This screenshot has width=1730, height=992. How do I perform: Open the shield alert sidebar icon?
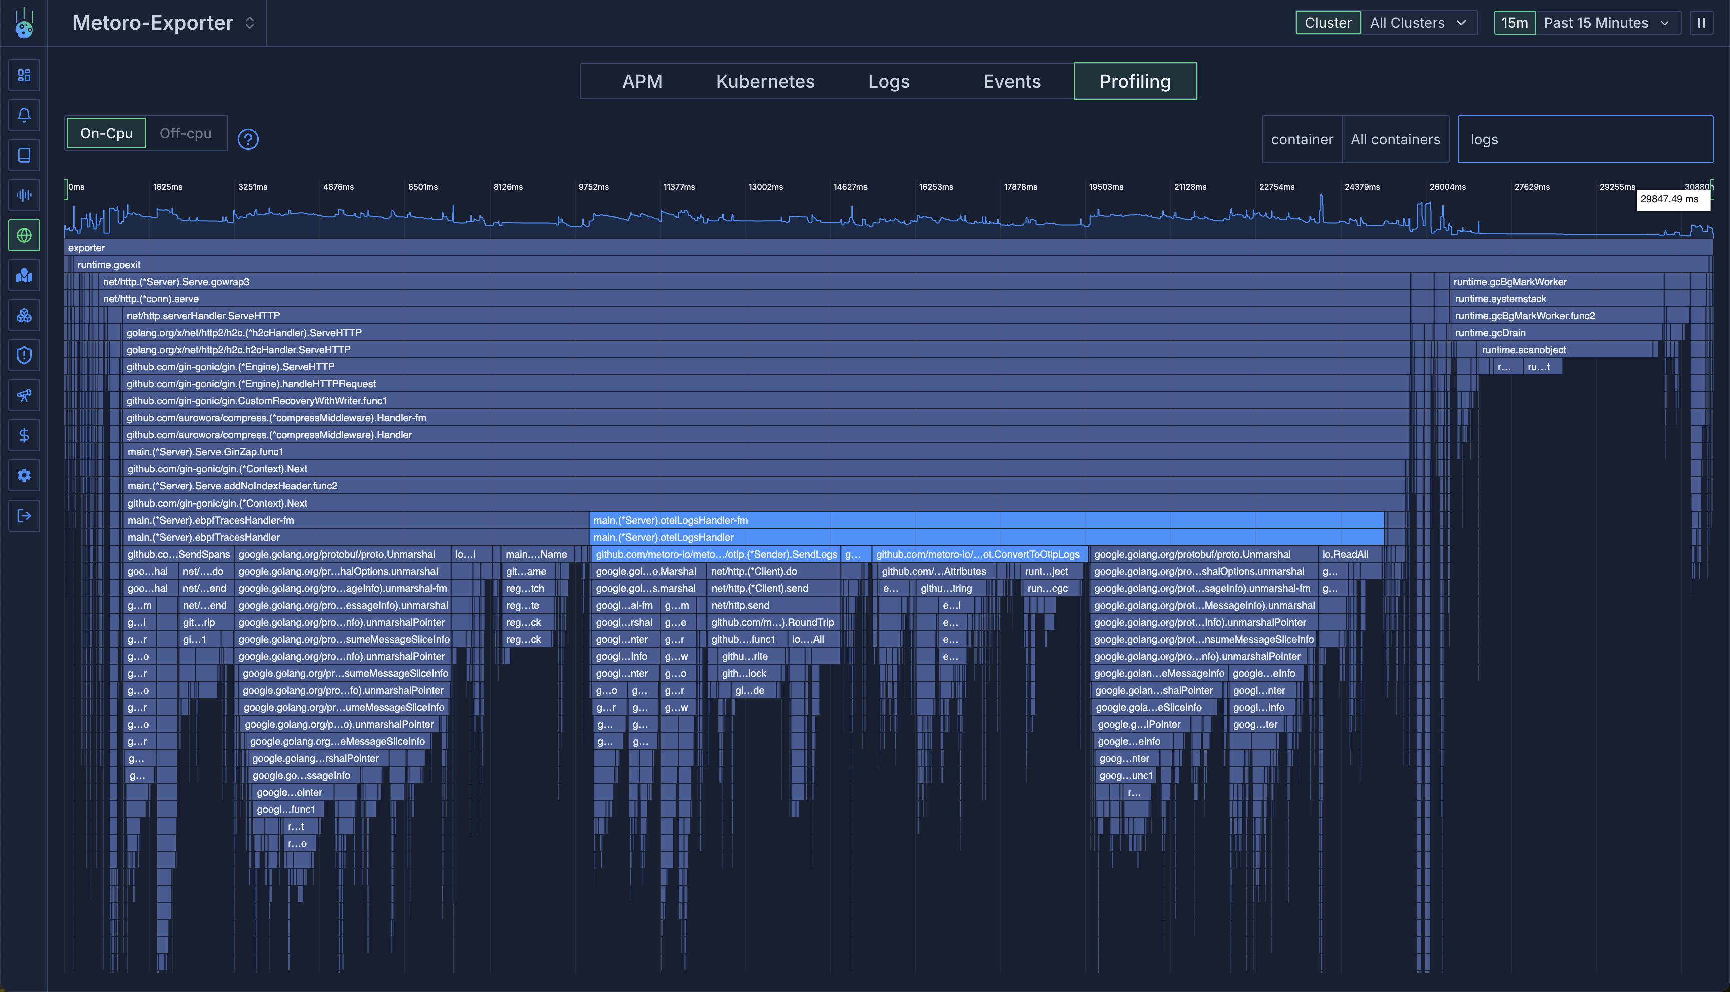(24, 356)
